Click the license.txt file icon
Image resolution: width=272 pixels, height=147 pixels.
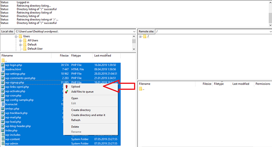(3, 104)
